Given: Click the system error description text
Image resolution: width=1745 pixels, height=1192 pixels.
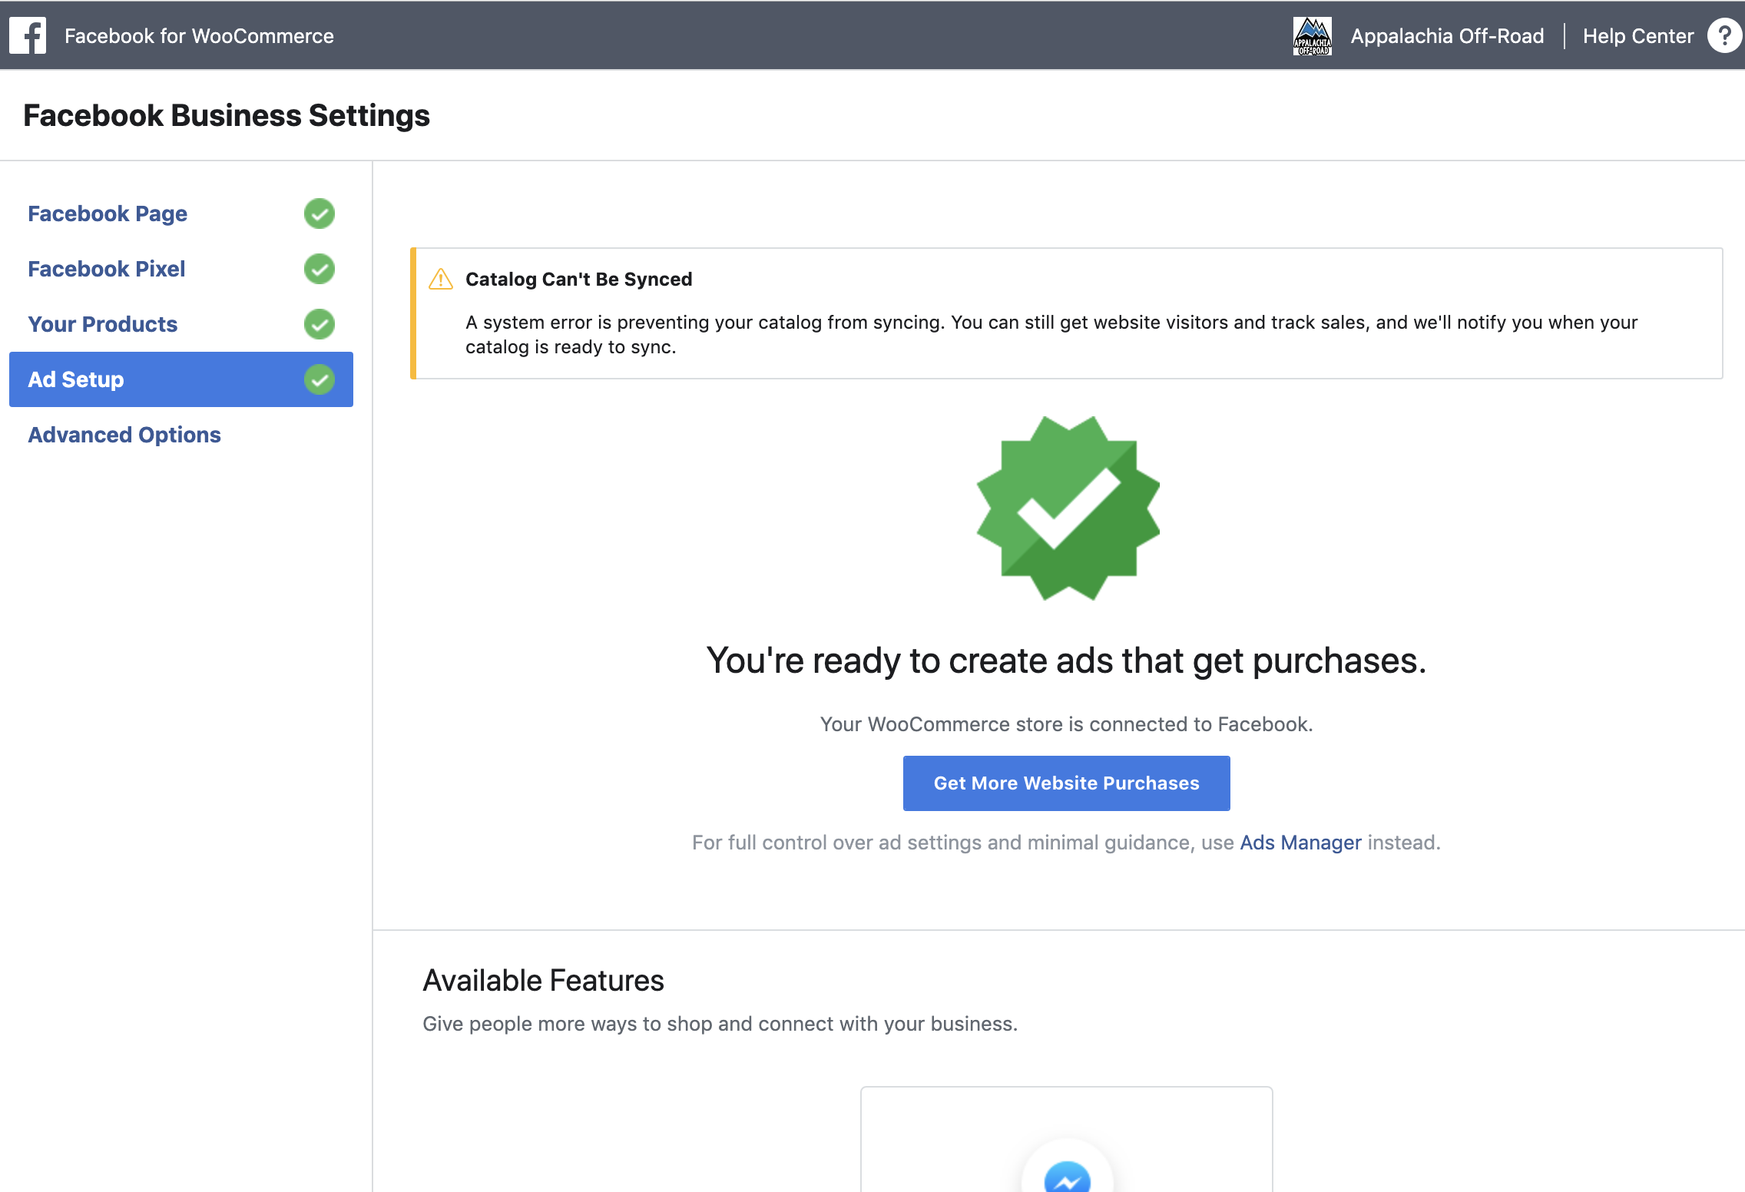Looking at the screenshot, I should pos(1051,334).
